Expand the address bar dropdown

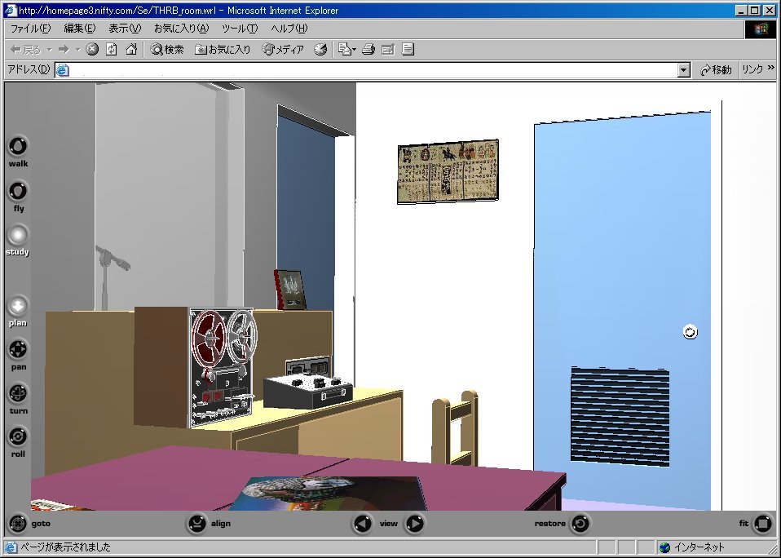pos(684,70)
